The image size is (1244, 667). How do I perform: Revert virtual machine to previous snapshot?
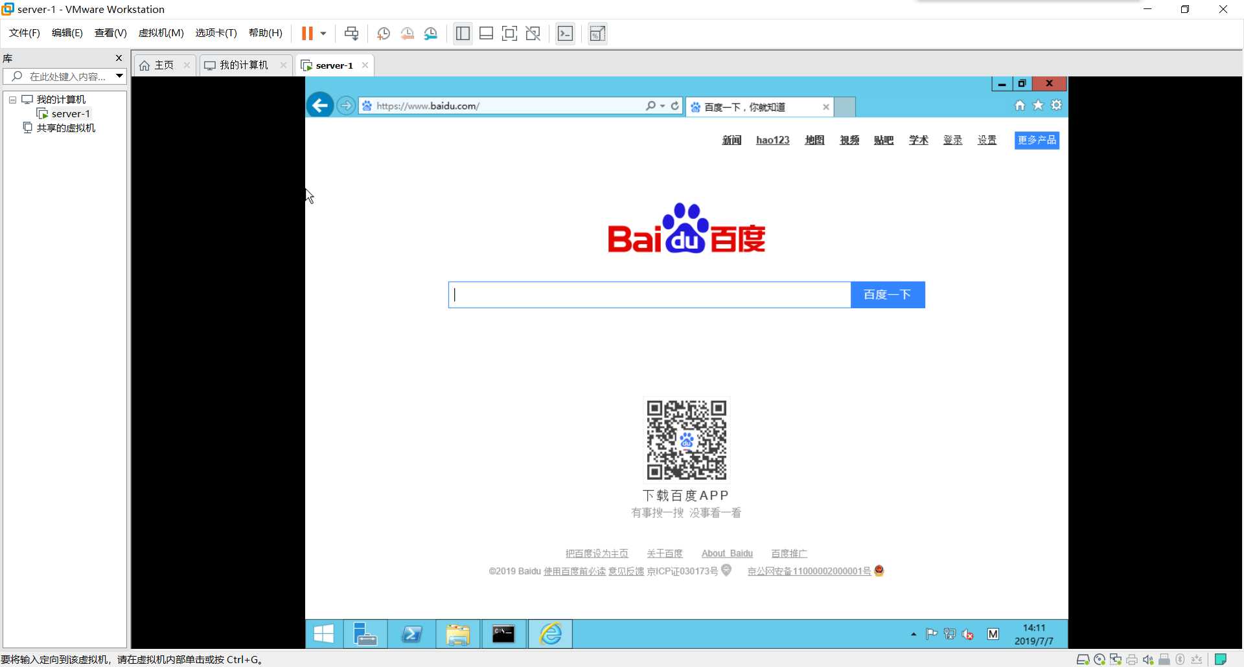coord(407,34)
